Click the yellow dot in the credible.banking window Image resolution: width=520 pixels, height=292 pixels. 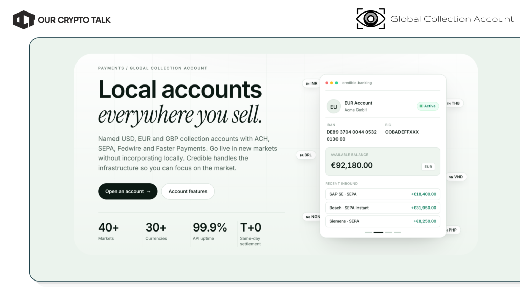(332, 83)
